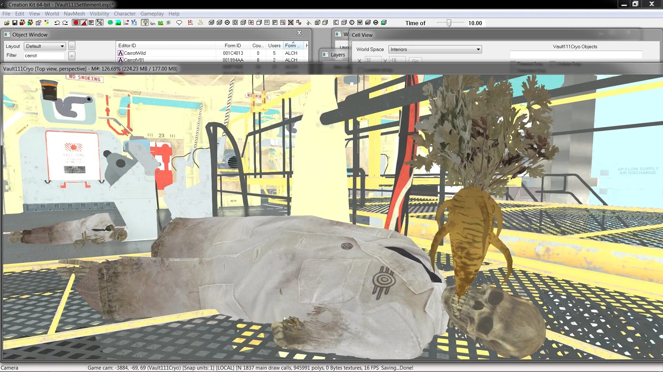Image resolution: width=663 pixels, height=372 pixels.
Task: Click the Redo arrow icon
Action: pos(65,23)
